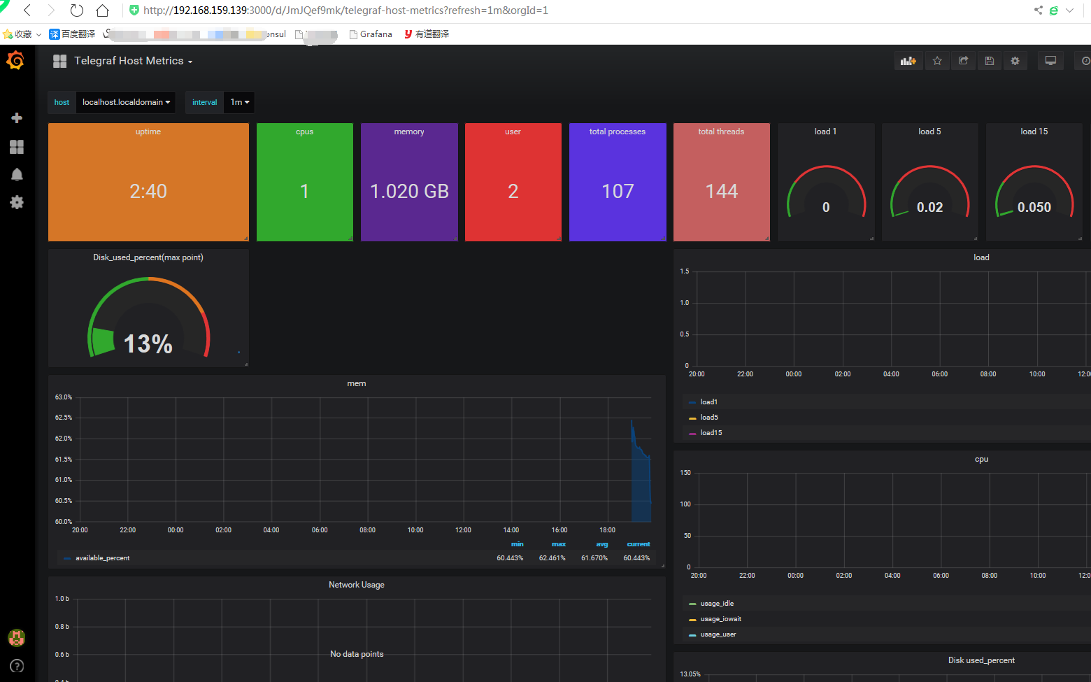The height and width of the screenshot is (682, 1091).
Task: Open user avatar at sidebar bottom
Action: click(x=17, y=637)
